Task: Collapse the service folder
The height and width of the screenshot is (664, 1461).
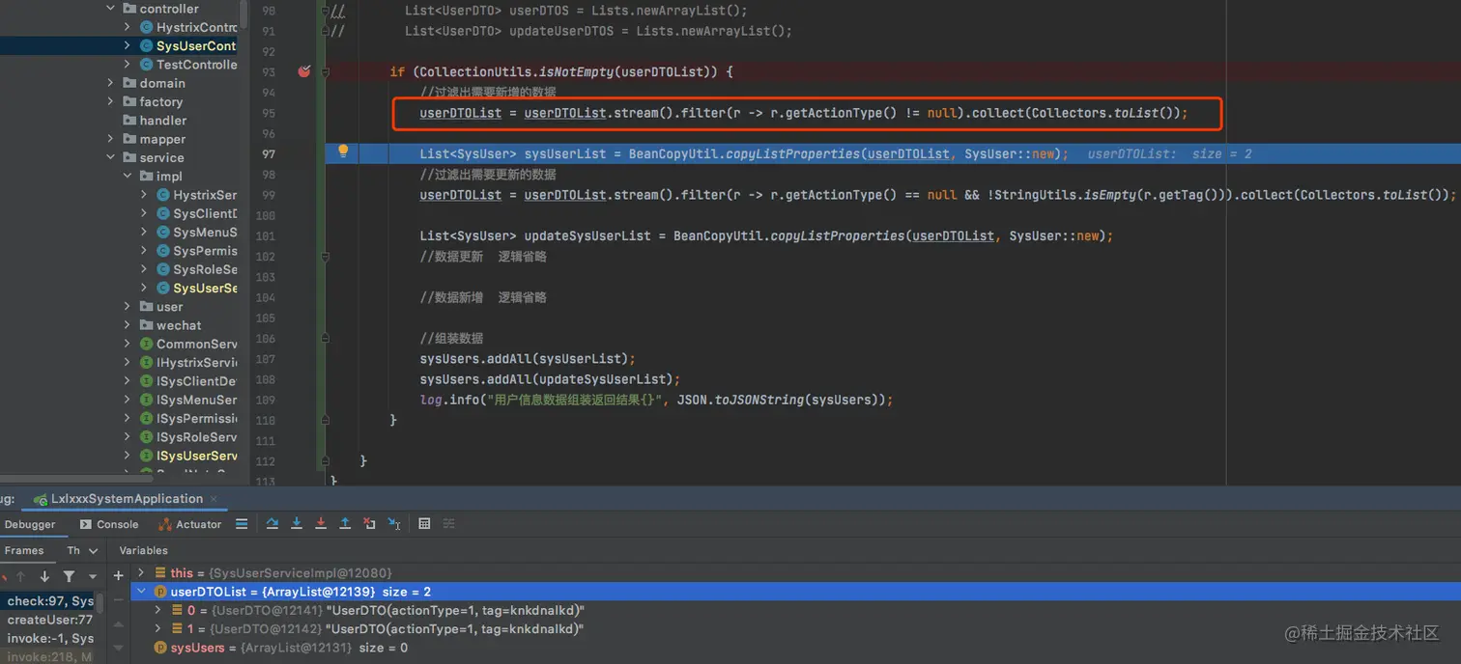Action: [x=111, y=157]
